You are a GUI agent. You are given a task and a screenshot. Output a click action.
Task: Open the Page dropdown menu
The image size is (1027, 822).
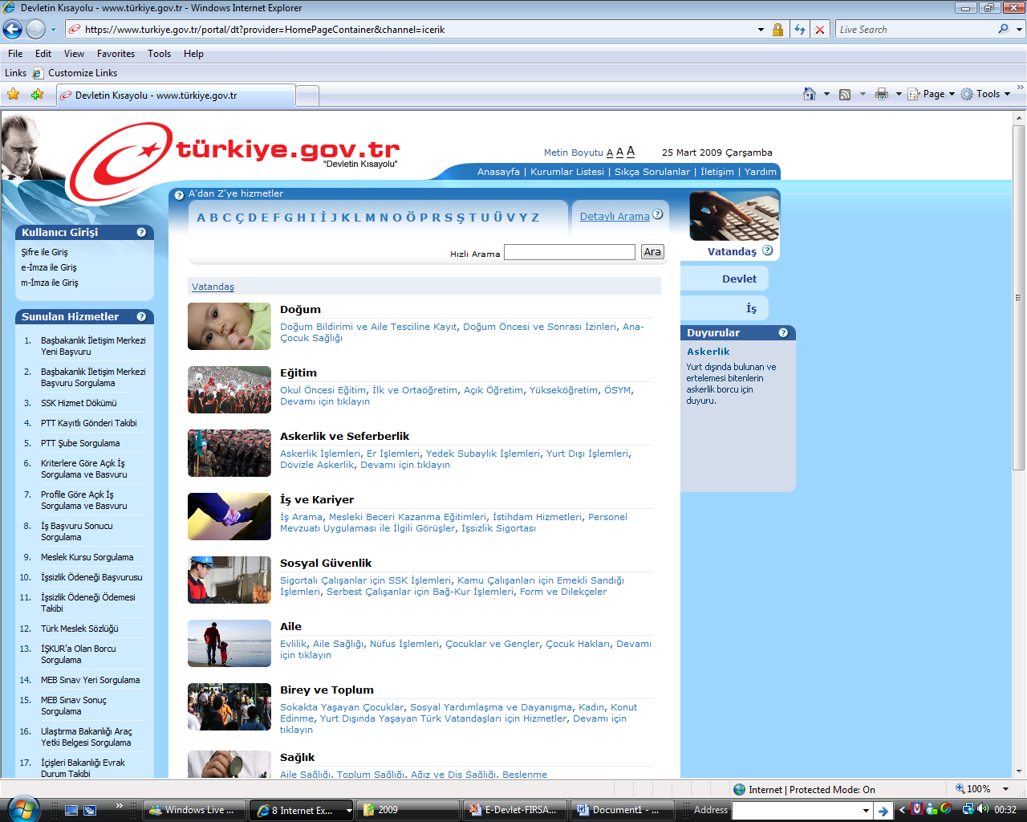click(x=932, y=94)
